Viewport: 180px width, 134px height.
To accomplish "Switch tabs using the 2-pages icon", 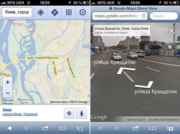I will coord(170,128).
